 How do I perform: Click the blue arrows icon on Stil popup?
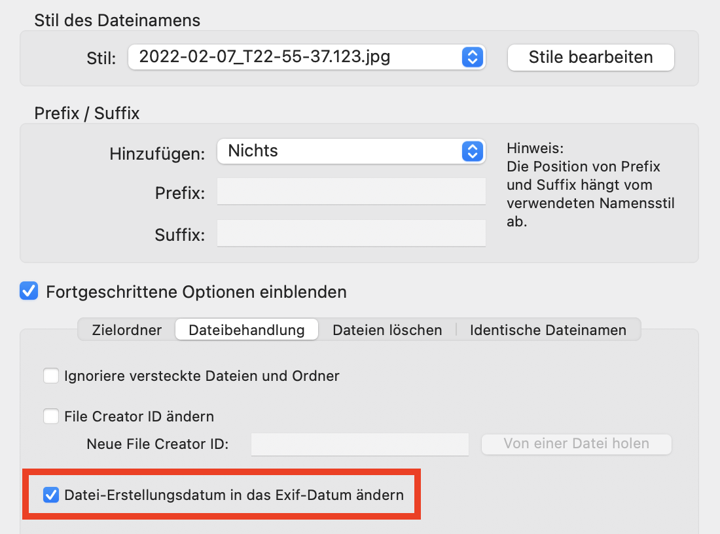(x=472, y=57)
